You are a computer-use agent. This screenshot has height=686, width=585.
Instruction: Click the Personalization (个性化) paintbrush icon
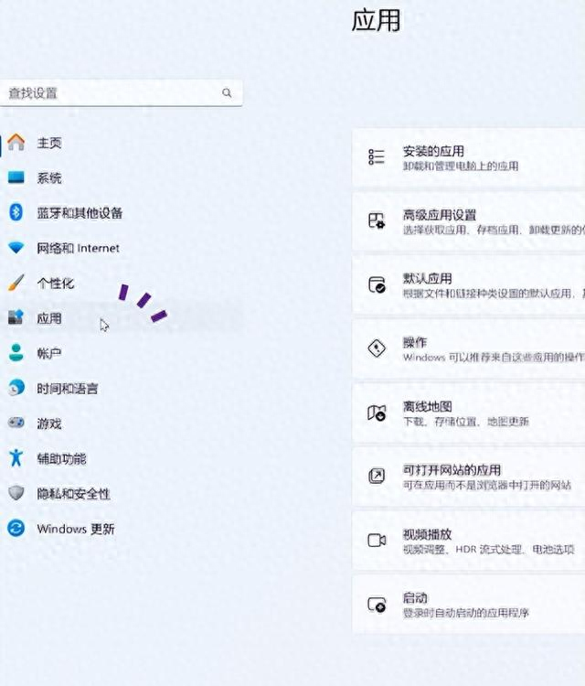pyautogui.click(x=16, y=283)
